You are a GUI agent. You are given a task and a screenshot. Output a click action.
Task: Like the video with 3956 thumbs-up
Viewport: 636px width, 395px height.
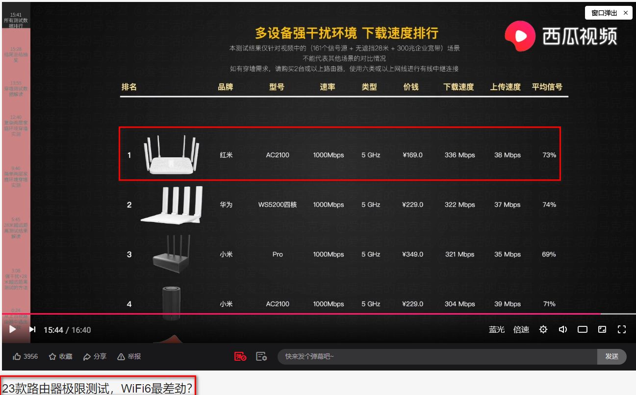25,356
